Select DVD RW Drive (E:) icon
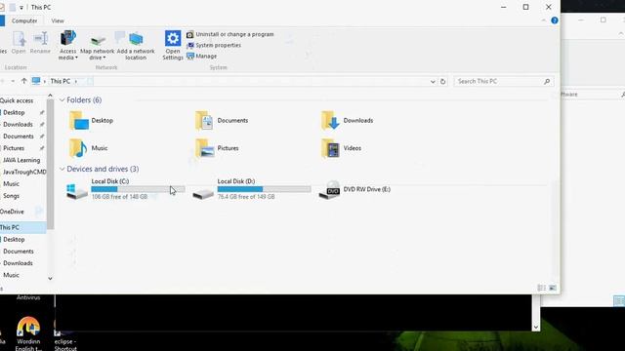The height and width of the screenshot is (351, 625). click(x=329, y=190)
